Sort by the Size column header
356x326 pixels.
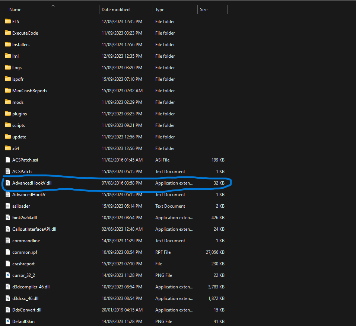tap(204, 10)
